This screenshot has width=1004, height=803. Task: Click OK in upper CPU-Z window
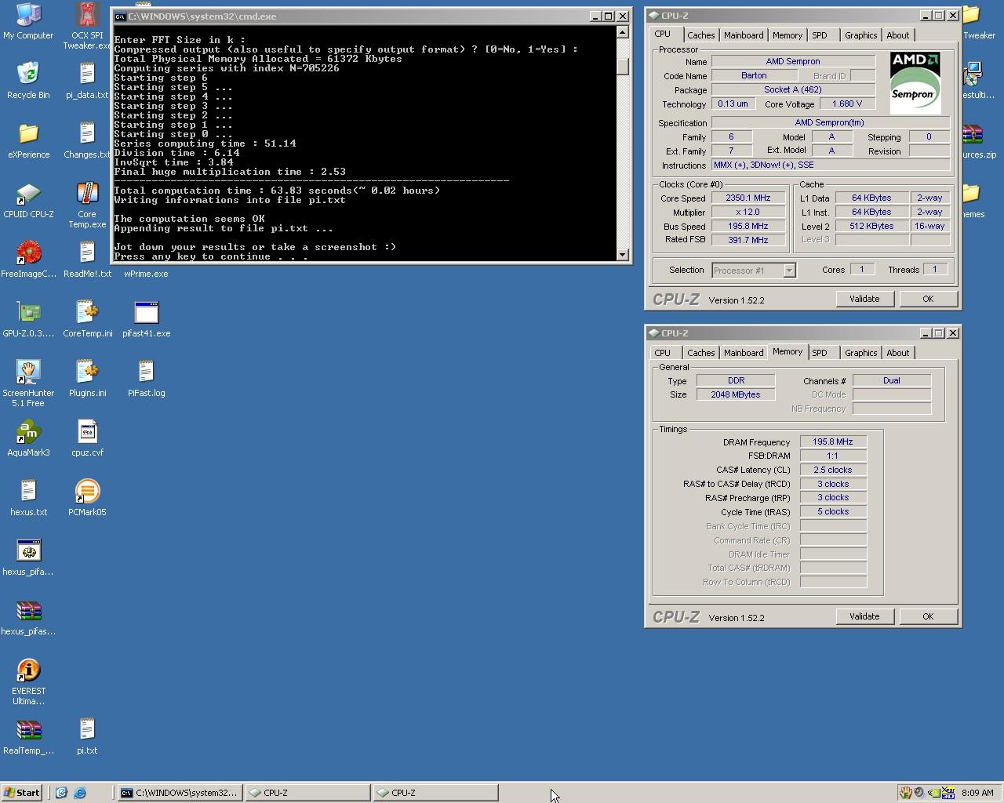click(x=927, y=299)
